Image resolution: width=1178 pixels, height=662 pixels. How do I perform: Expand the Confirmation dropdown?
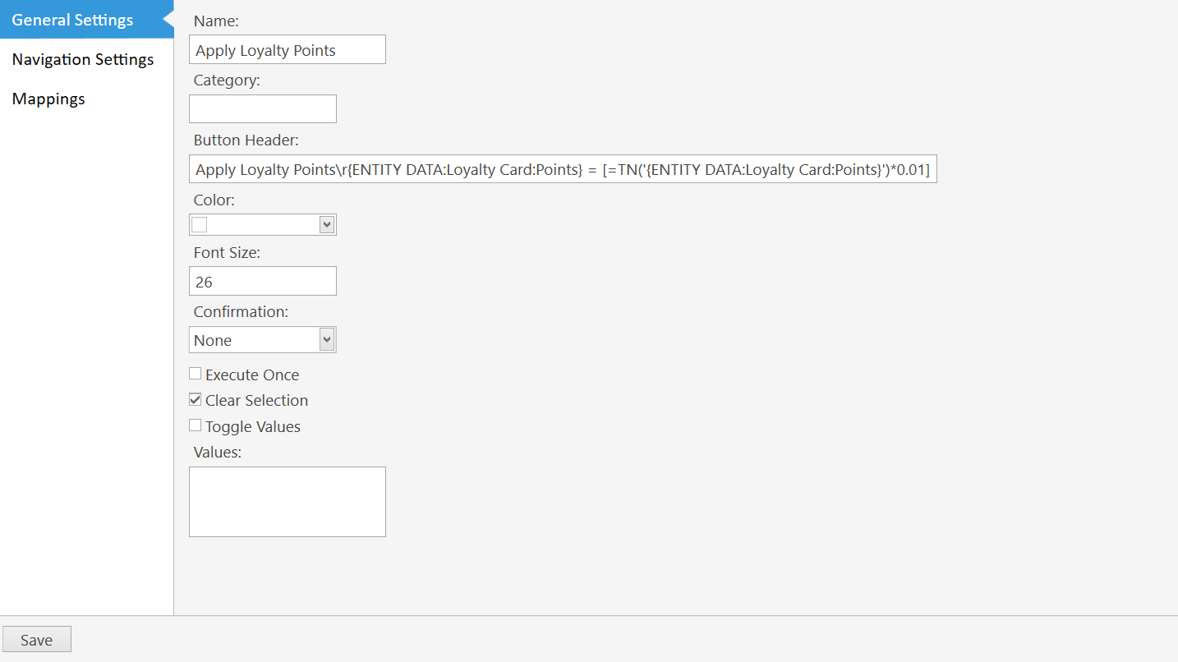(328, 339)
